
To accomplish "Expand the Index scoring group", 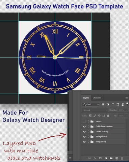I will (x=89, y=132).
